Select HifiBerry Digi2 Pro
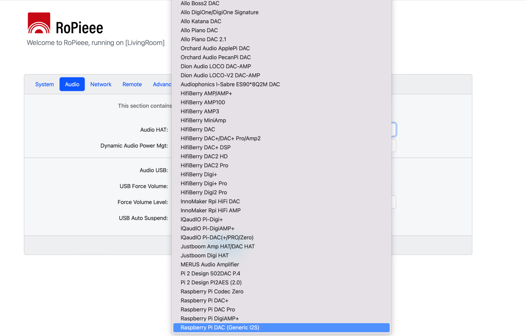526x336 pixels. (x=281, y=192)
